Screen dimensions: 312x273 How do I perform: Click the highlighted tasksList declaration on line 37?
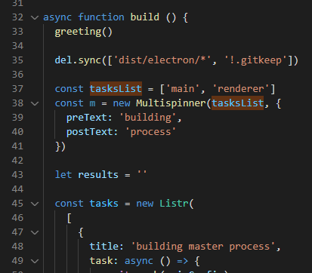tap(116, 89)
